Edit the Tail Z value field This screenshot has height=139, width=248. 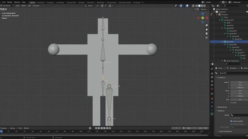(x=239, y=96)
